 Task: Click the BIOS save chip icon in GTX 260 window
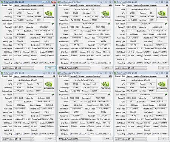pyautogui.click(x=53, y=23)
